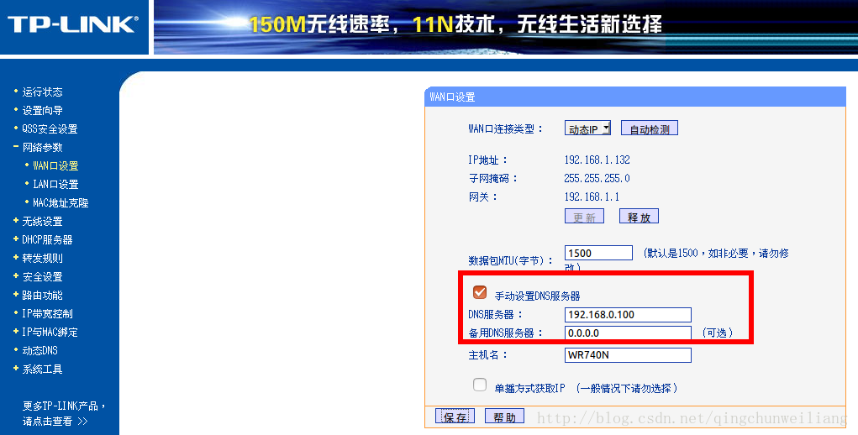Screen dimensions: 858x435
Task: Open 动态DNS page
Action: (x=39, y=350)
